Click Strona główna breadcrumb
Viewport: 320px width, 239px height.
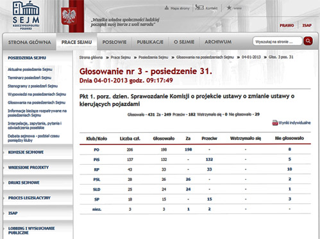(91, 58)
